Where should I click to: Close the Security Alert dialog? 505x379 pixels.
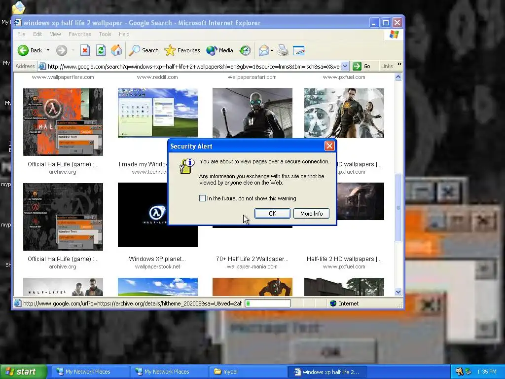[x=329, y=146]
